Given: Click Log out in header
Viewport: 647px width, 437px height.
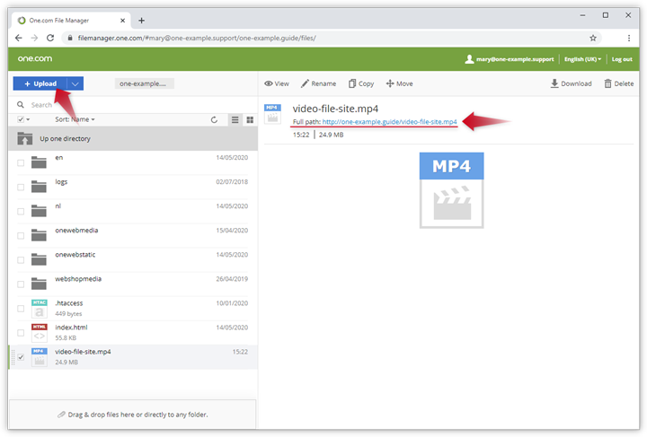Looking at the screenshot, I should click(x=621, y=59).
